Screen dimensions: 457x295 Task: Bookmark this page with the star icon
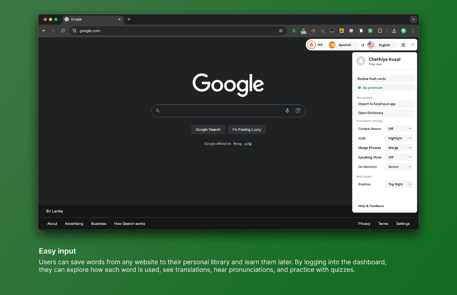281,31
